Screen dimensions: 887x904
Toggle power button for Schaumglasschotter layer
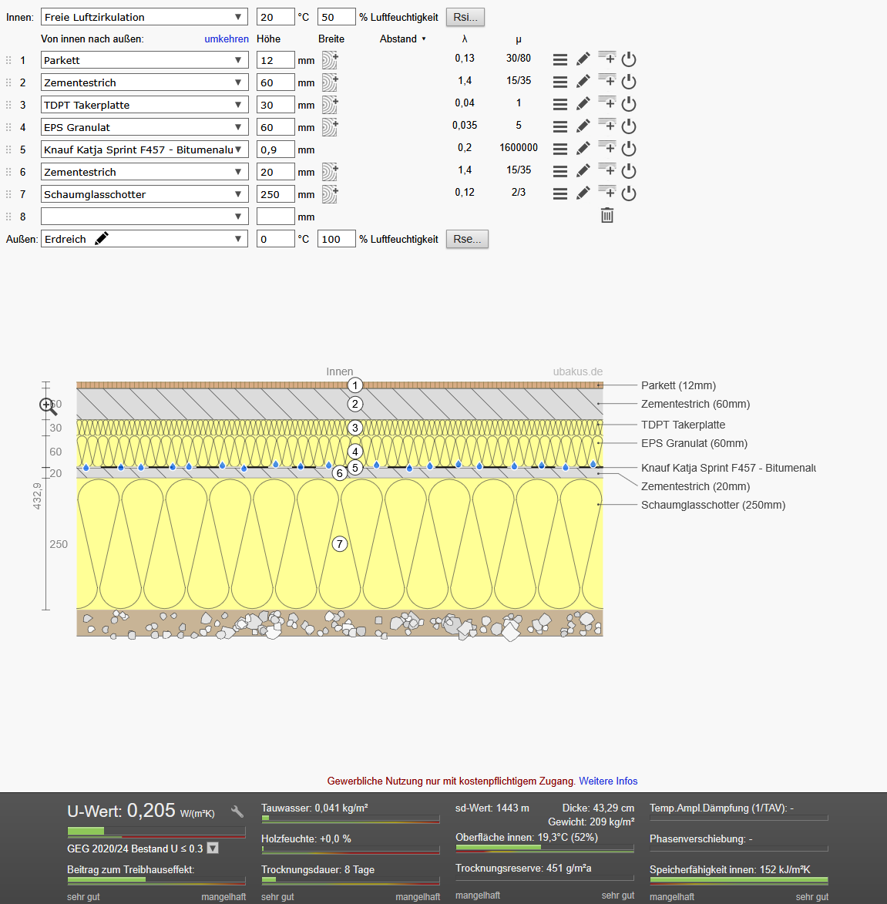click(629, 193)
